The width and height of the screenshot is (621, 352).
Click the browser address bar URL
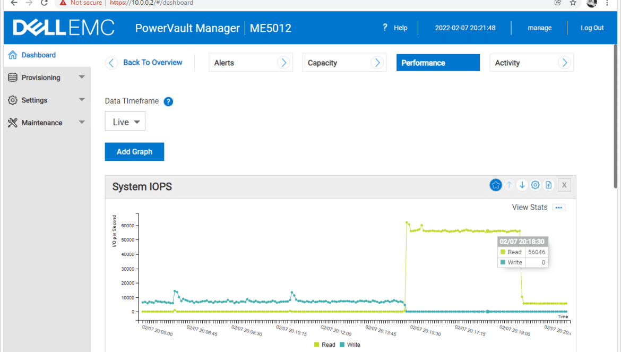(x=152, y=3)
